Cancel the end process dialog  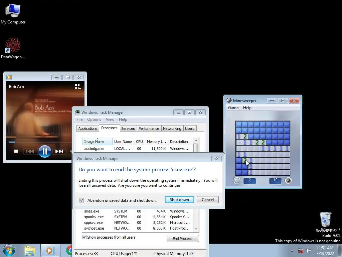[x=207, y=199]
